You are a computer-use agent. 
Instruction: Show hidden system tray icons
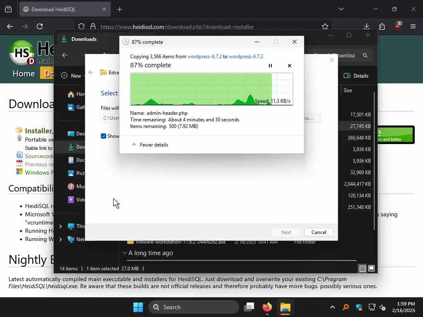point(333,307)
